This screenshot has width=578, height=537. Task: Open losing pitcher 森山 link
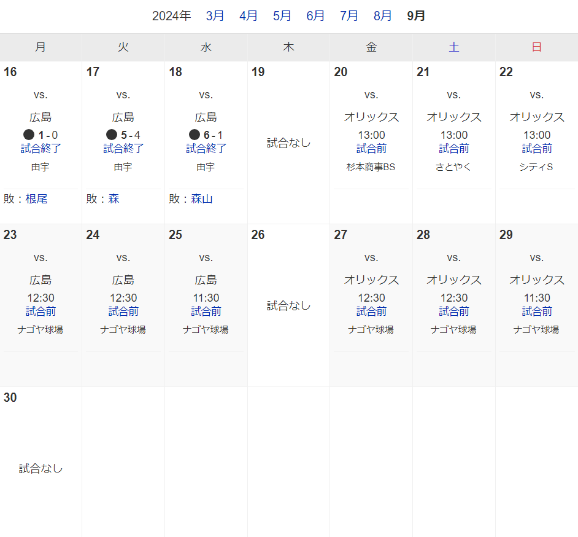[x=202, y=199]
